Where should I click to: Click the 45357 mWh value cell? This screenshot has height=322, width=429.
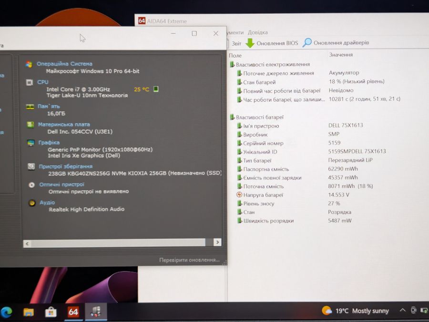pyautogui.click(x=343, y=177)
